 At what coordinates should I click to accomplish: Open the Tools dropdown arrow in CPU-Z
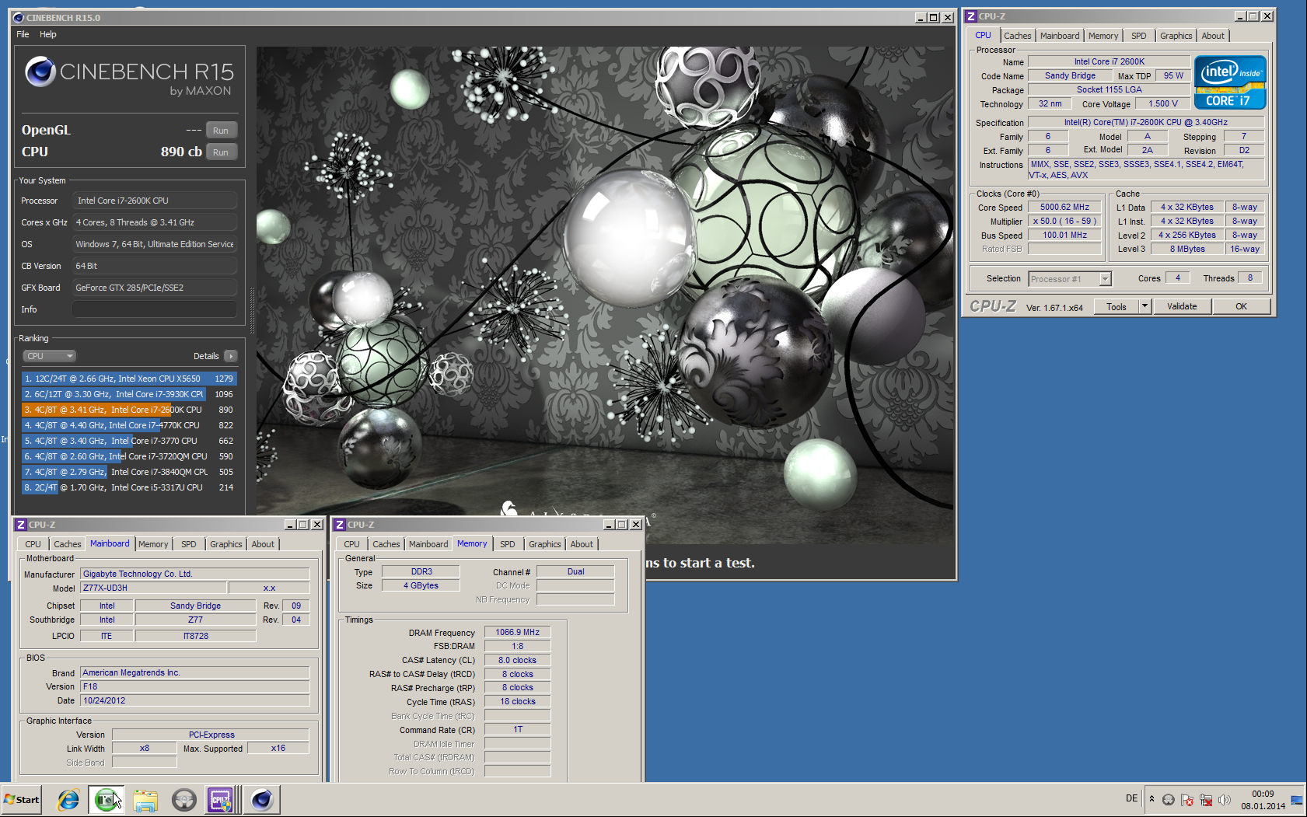coord(1144,307)
